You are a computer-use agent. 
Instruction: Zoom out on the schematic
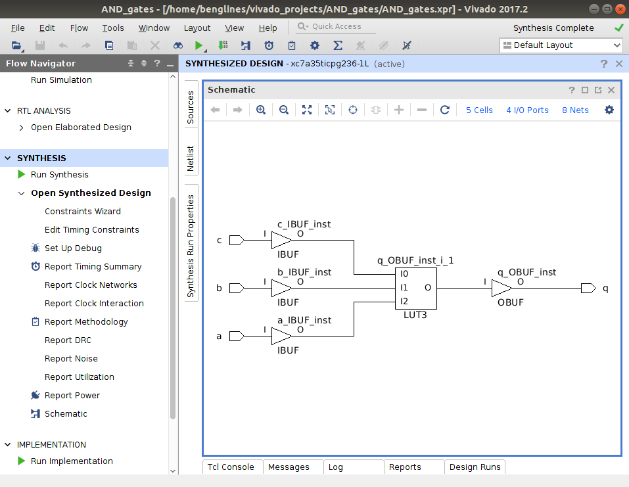click(284, 110)
